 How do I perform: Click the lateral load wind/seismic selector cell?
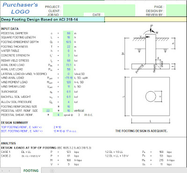68,74
